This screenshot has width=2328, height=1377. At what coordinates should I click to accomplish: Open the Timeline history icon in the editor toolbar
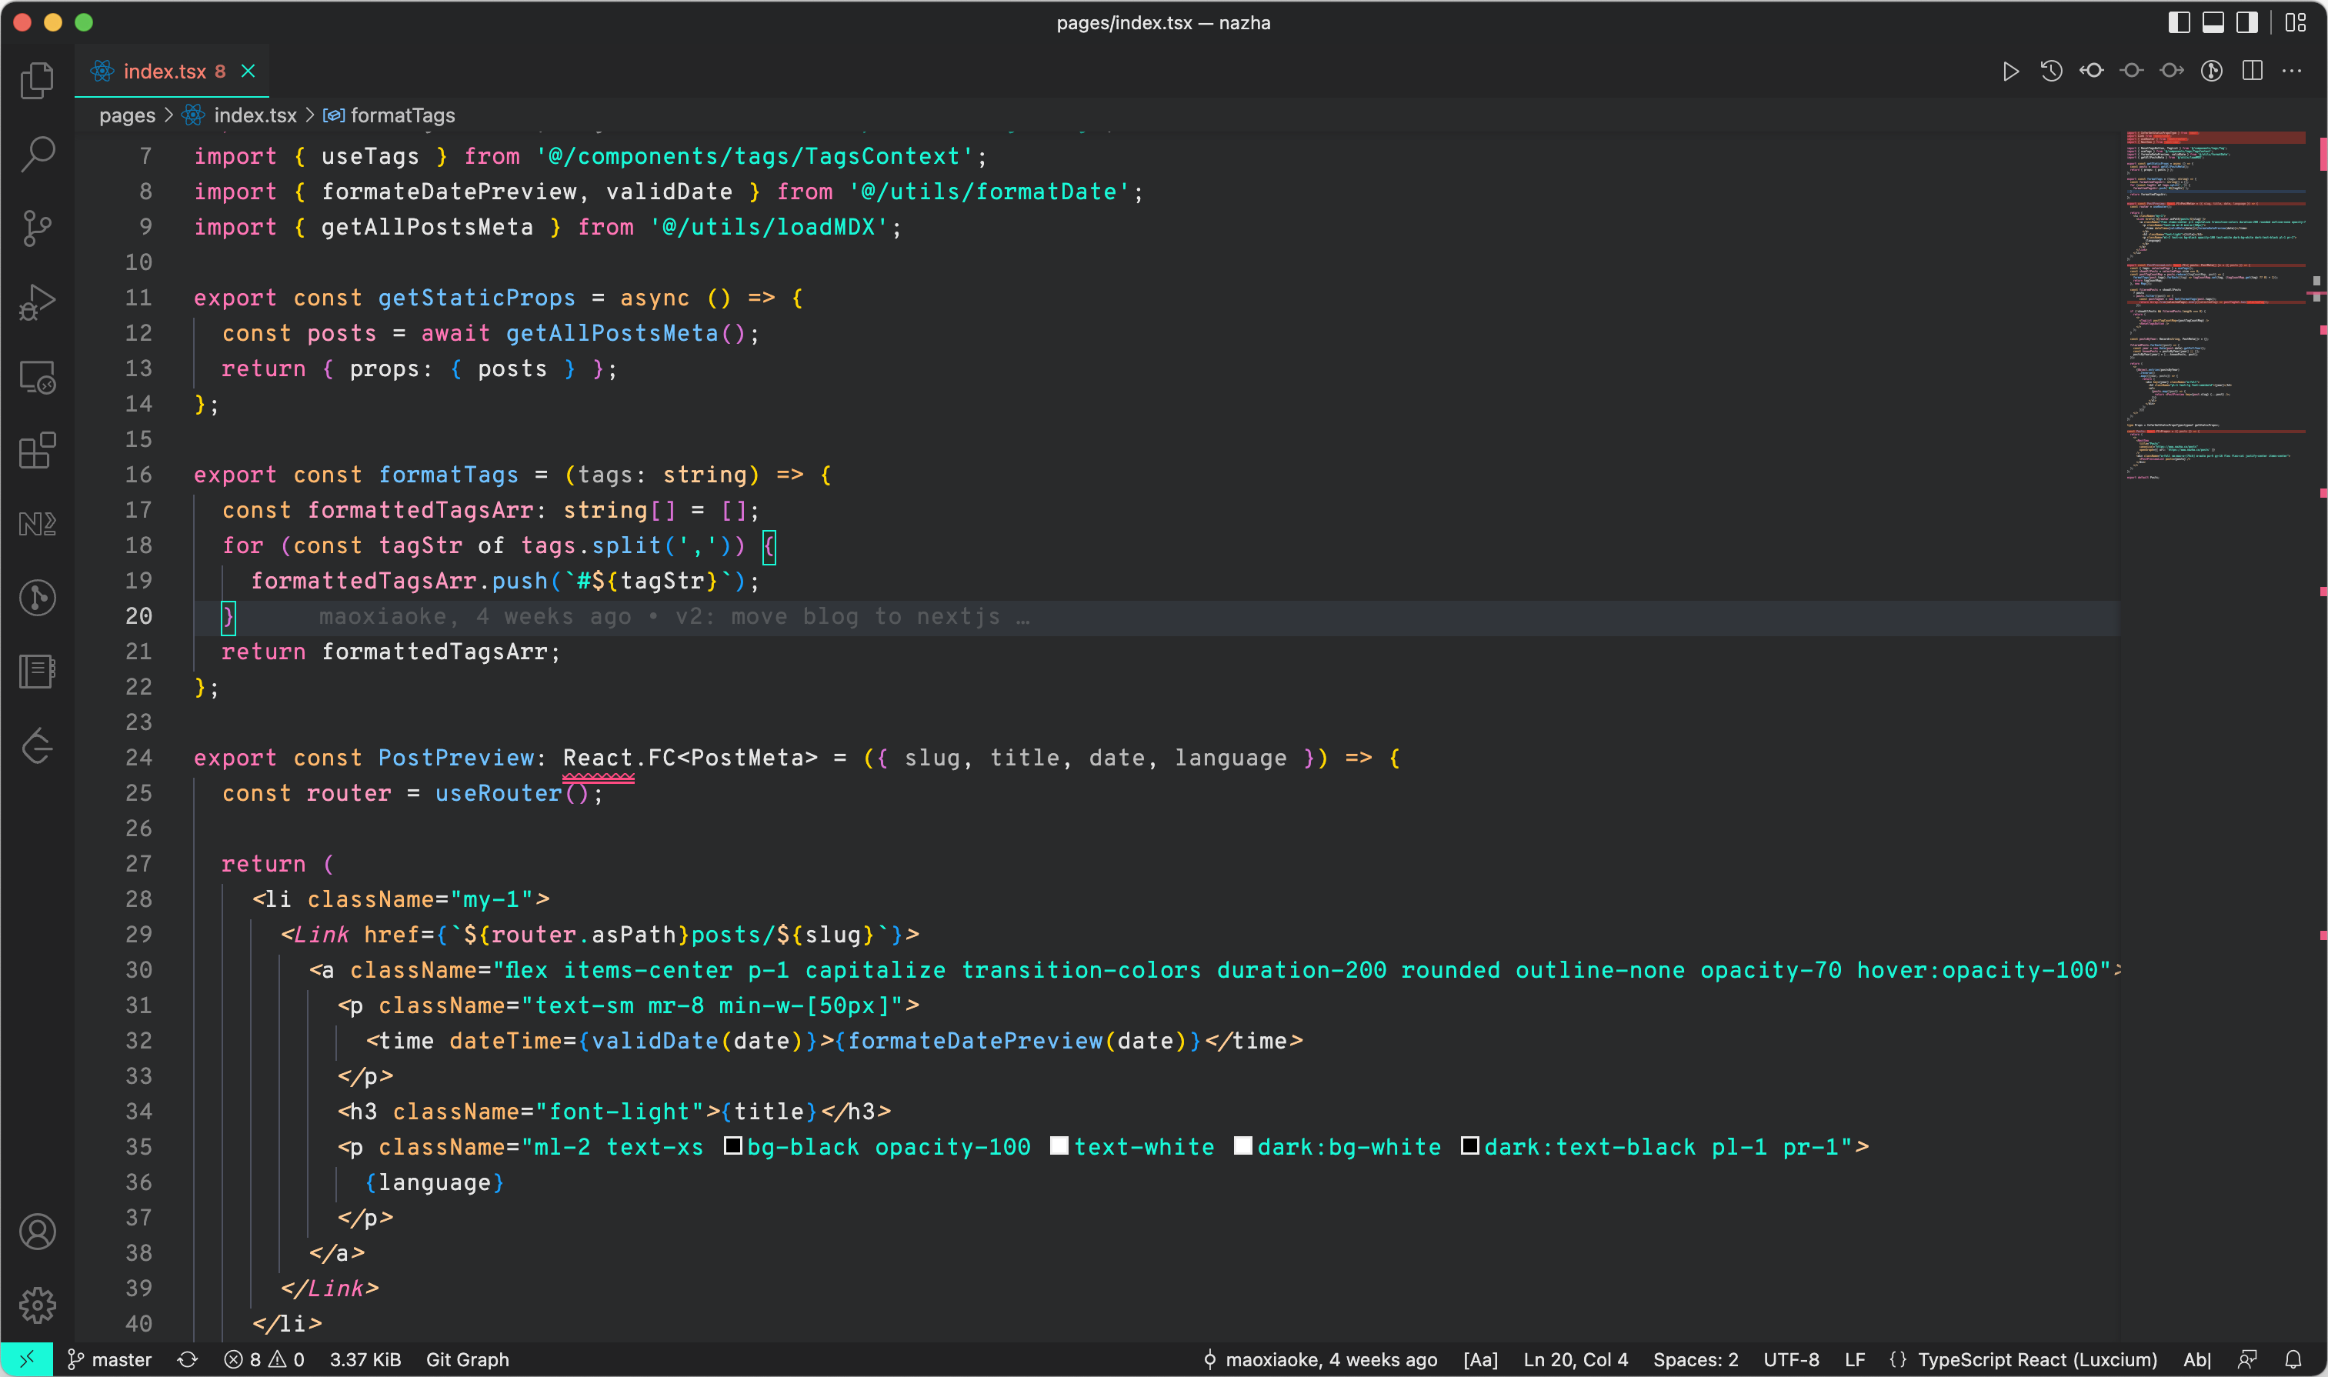click(x=2050, y=71)
